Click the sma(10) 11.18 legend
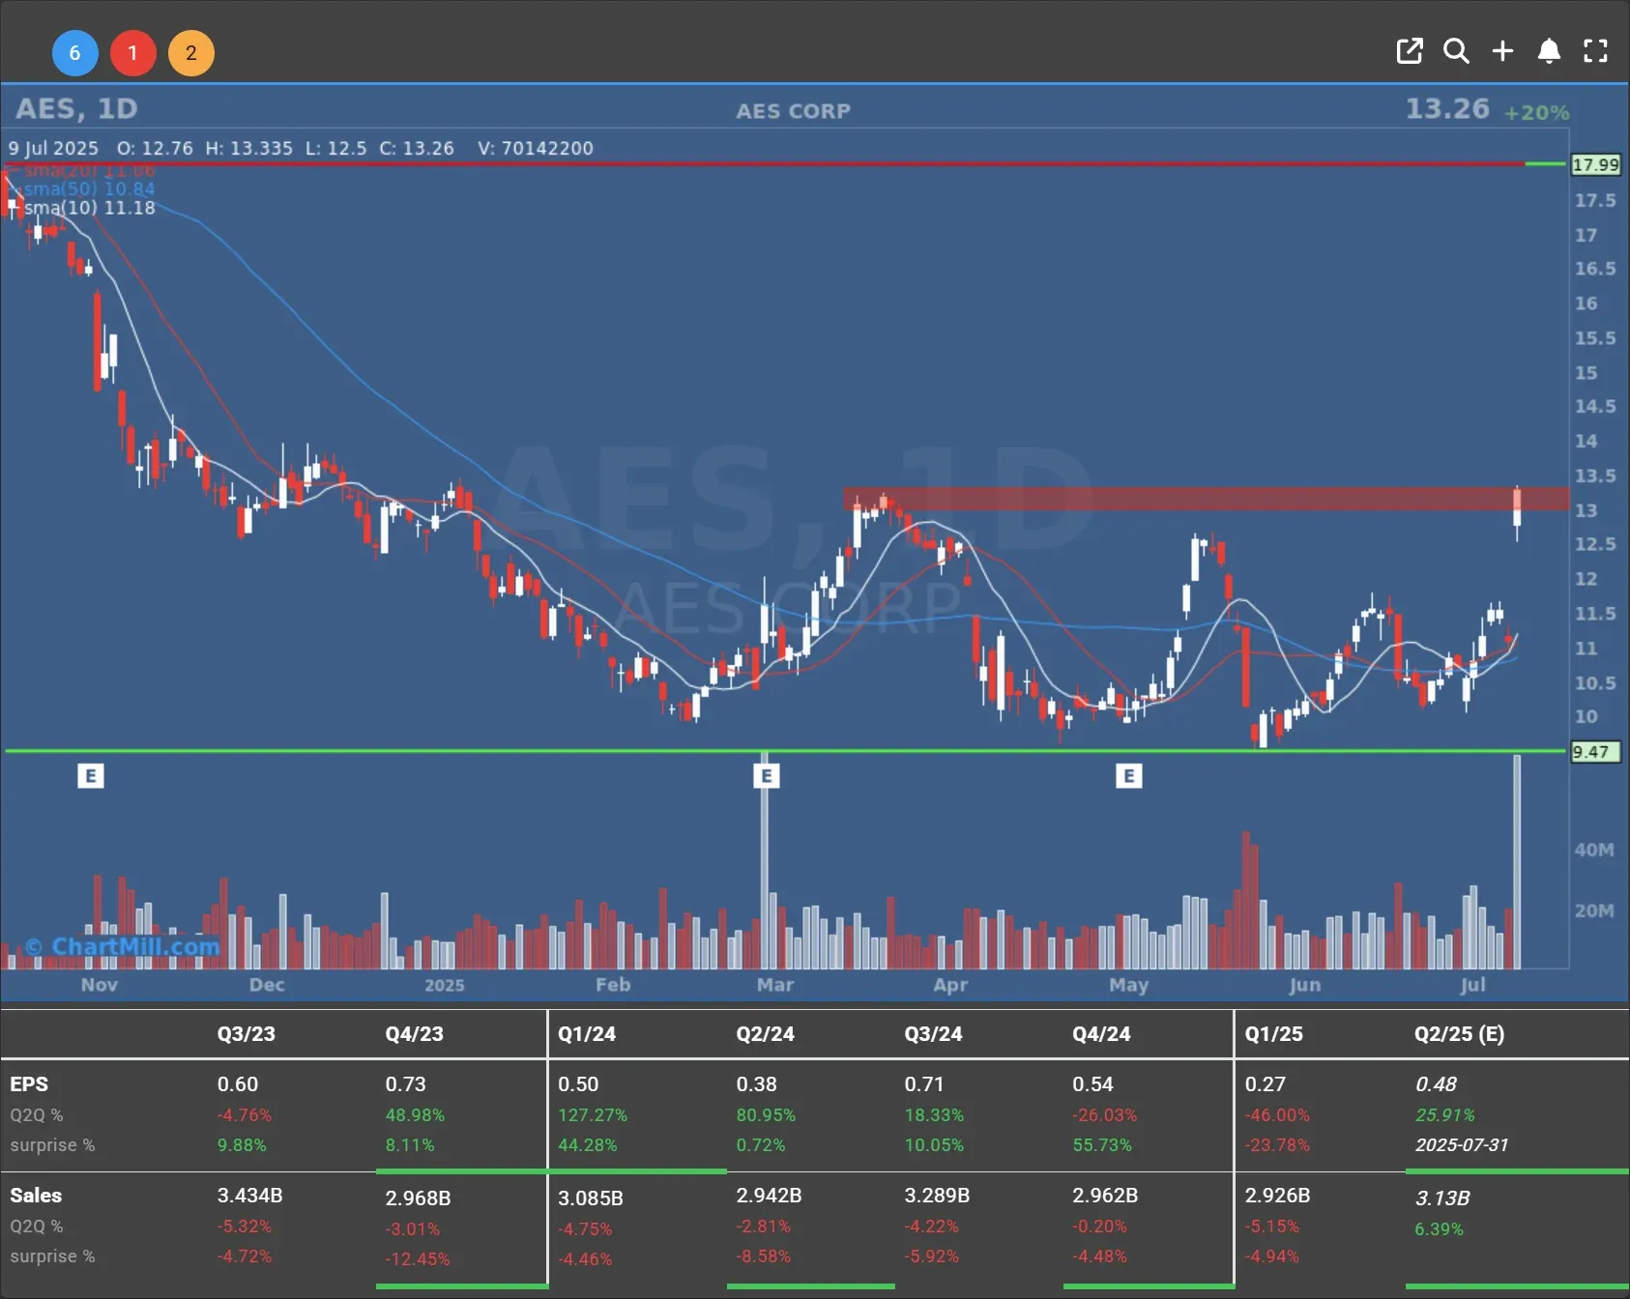Image resolution: width=1630 pixels, height=1299 pixels. click(89, 208)
